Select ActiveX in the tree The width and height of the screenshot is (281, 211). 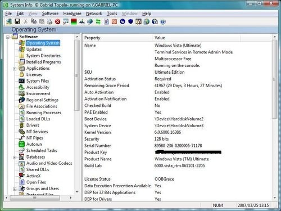34,176
